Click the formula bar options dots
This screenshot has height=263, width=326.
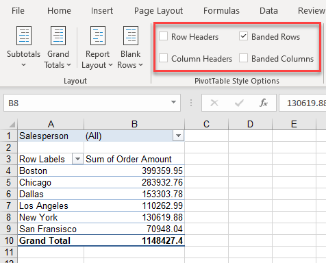tap(191, 103)
